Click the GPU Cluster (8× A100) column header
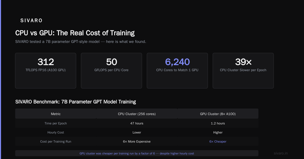304x159 pixels. coord(218,114)
